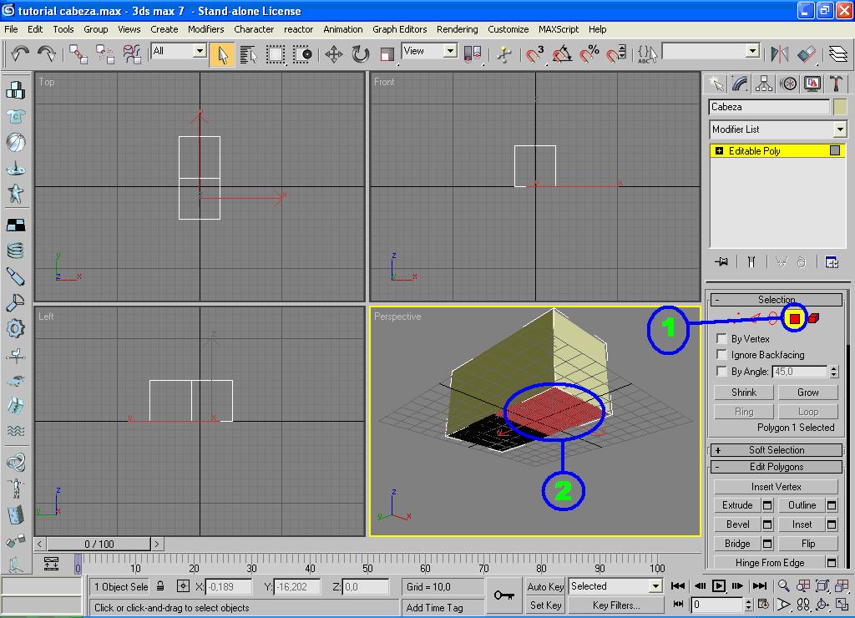Select Polygon sub-object level icon

[795, 318]
